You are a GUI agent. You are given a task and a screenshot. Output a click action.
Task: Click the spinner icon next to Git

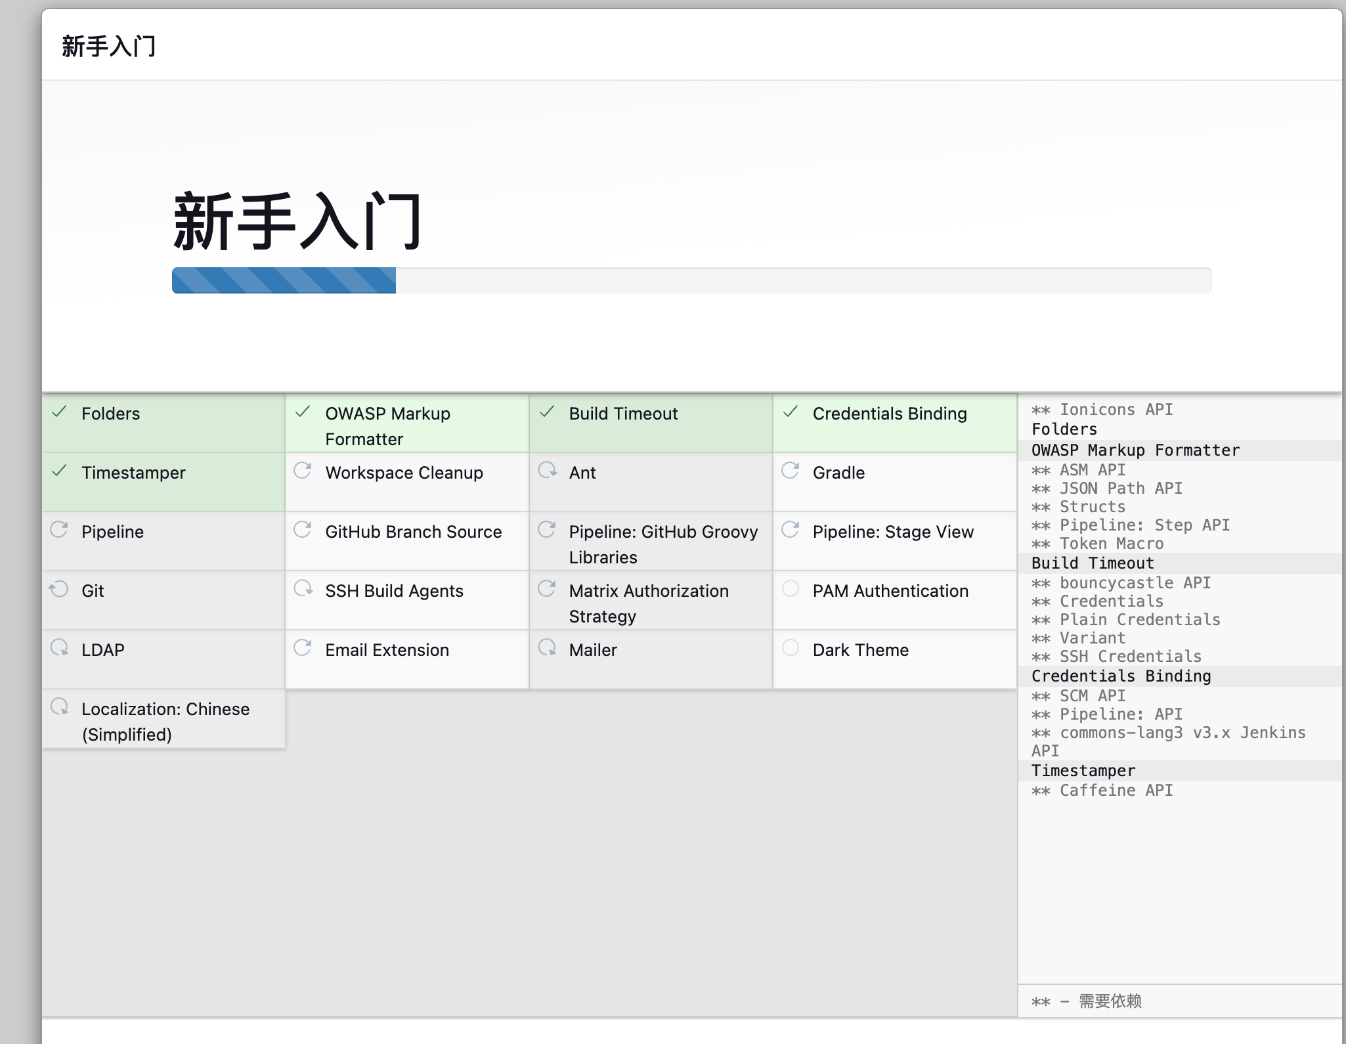tap(59, 589)
